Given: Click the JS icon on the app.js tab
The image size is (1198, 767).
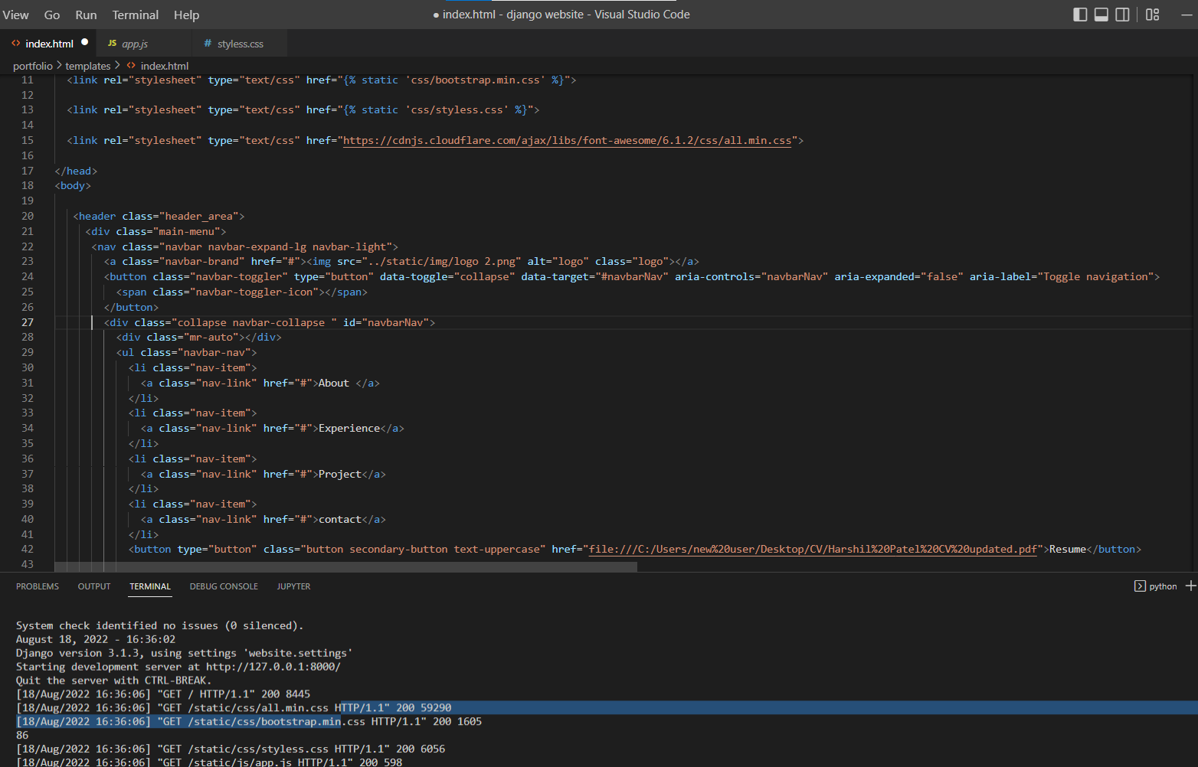Looking at the screenshot, I should (112, 44).
